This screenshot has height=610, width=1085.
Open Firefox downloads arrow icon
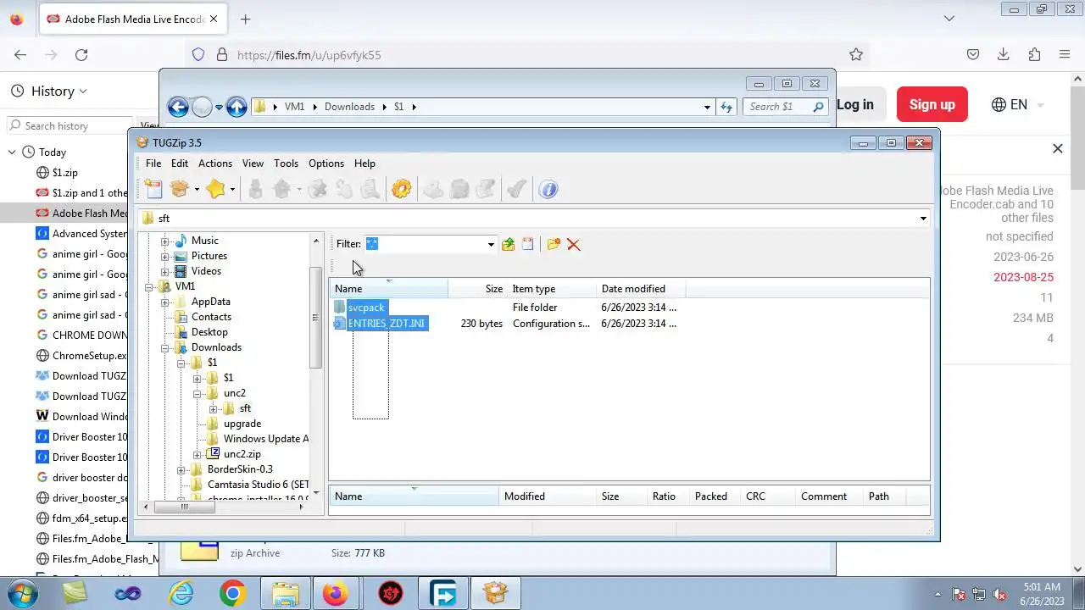click(1004, 54)
